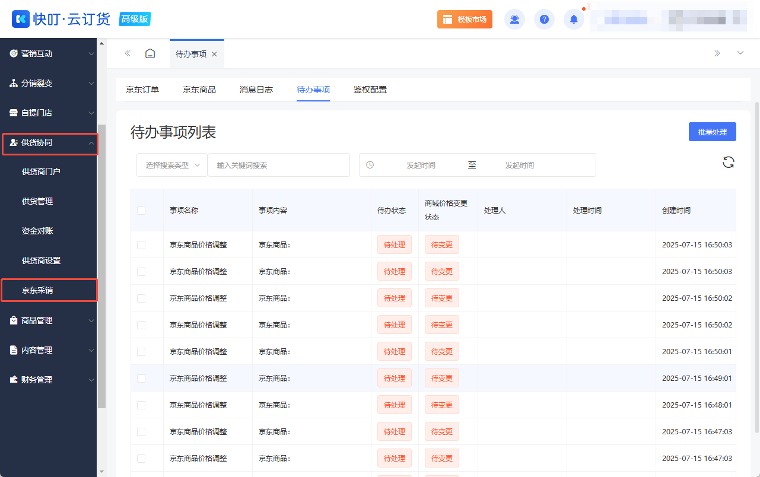
Task: Switch to the 京东商品 tab
Action: 199,90
